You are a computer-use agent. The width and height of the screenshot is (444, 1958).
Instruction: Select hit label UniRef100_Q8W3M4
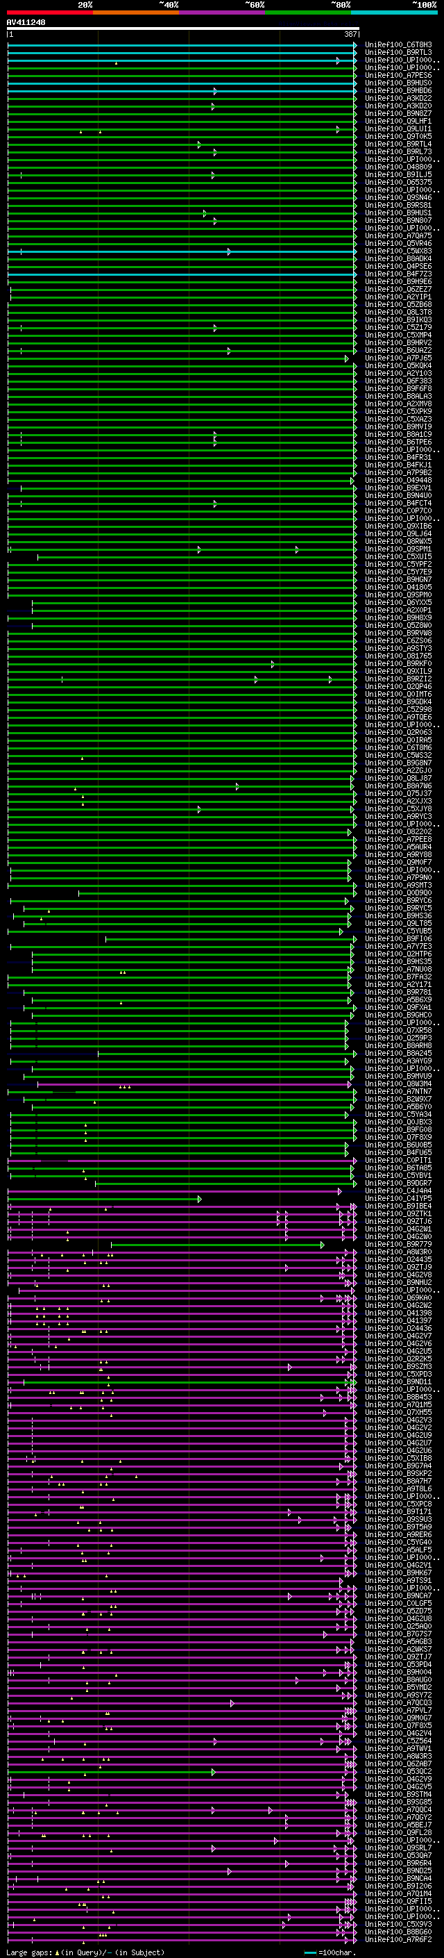coord(398,1085)
